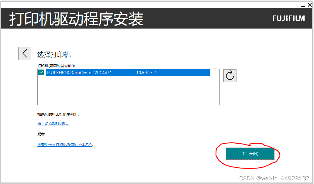Viewport: 314px width, 184px height.
Task: Refresh the printer list
Action: [x=230, y=76]
